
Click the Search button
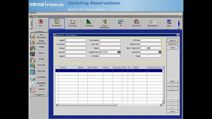(173, 40)
